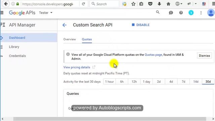The height and width of the screenshot is (121, 215).
Task: Open the Tester project dropdown
Action: coord(46,13)
